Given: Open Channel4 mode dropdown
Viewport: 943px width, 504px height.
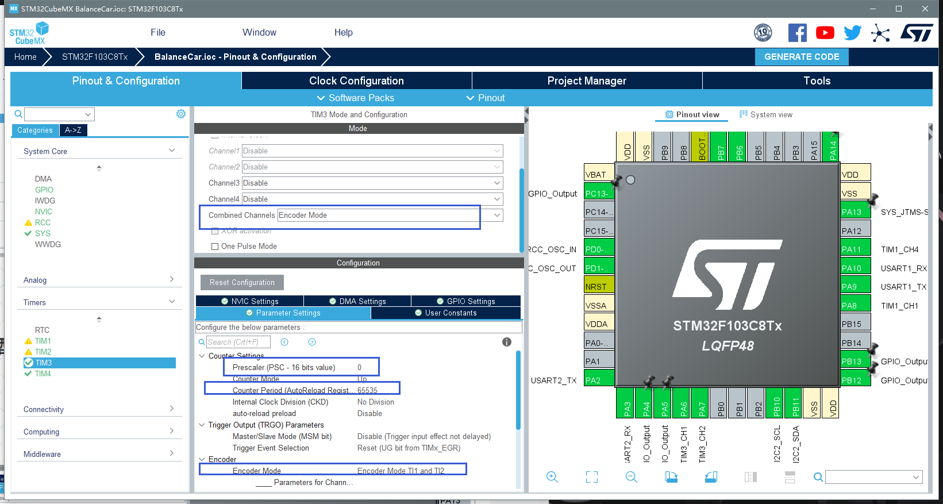Looking at the screenshot, I should [x=372, y=199].
